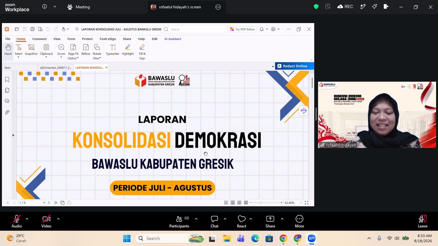Viewport: 438px width, 246px height.
Task: Select the Typewriter tool
Action: (113, 50)
